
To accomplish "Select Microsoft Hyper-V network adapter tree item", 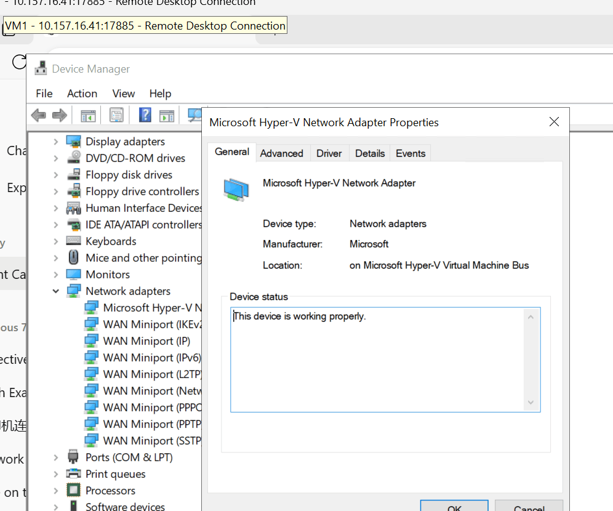I will point(153,308).
